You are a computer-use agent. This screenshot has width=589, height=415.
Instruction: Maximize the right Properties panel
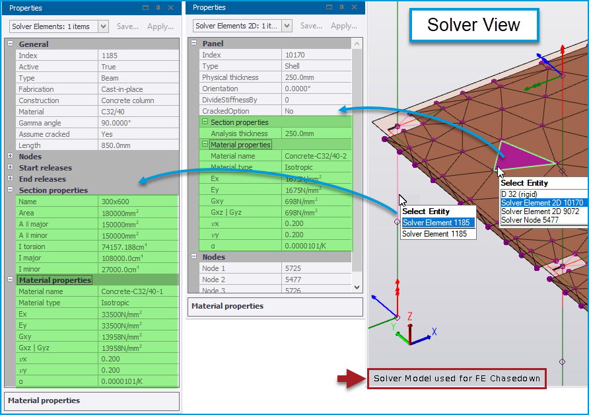coord(329,8)
